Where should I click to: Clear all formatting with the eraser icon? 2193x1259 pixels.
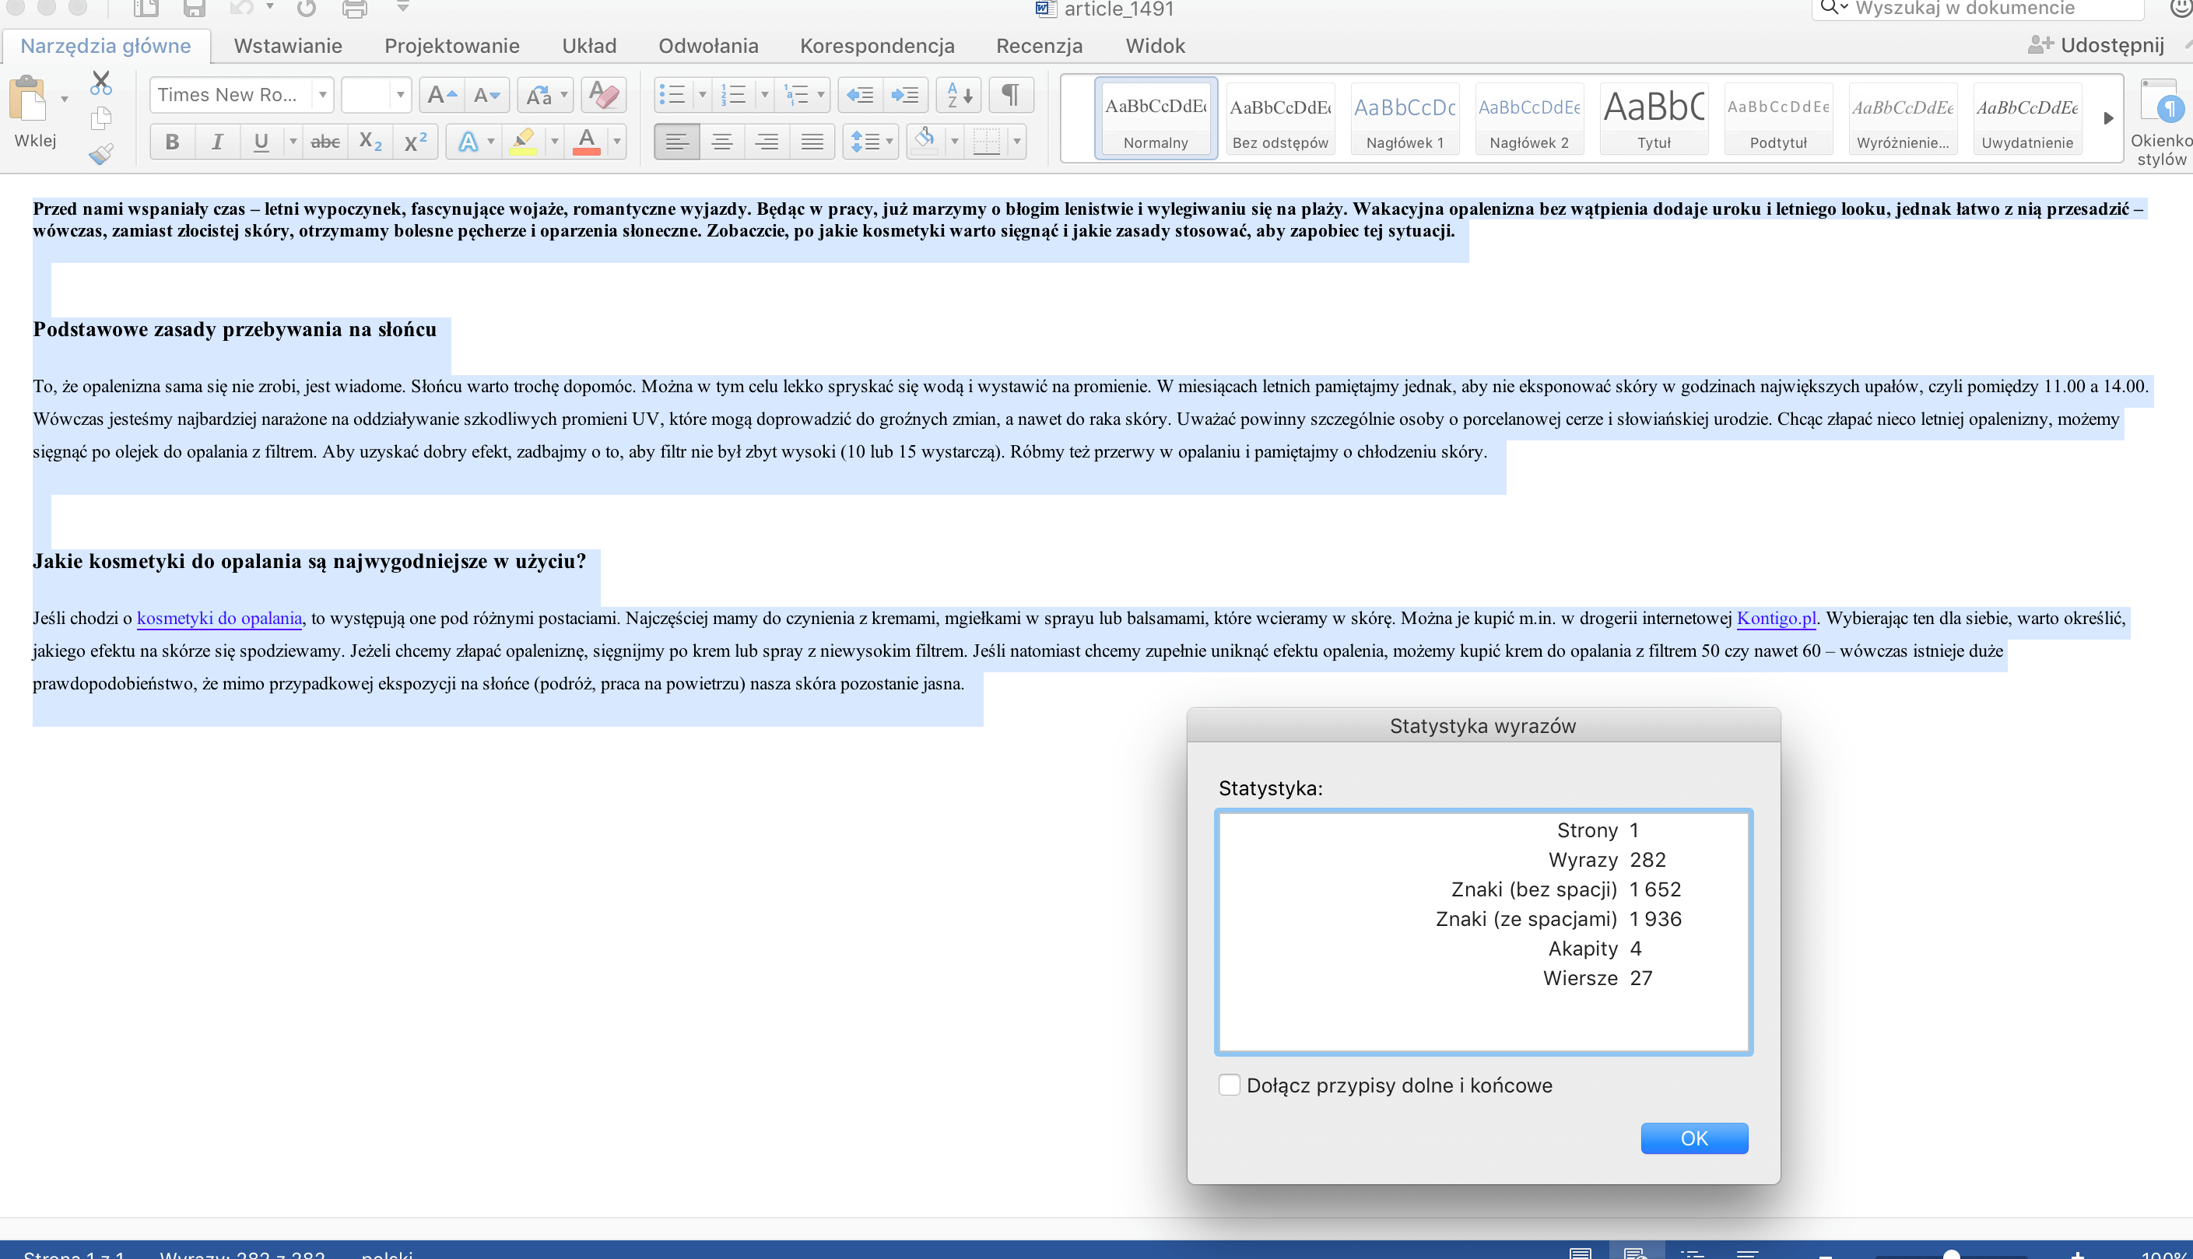point(604,95)
